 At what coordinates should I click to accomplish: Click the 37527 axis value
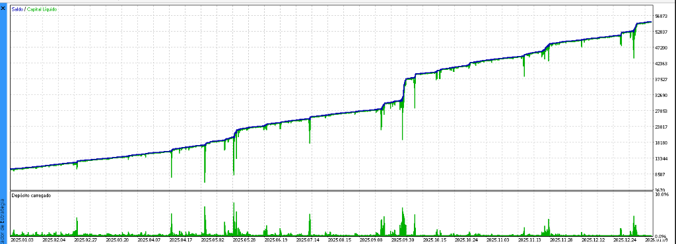pos(661,80)
